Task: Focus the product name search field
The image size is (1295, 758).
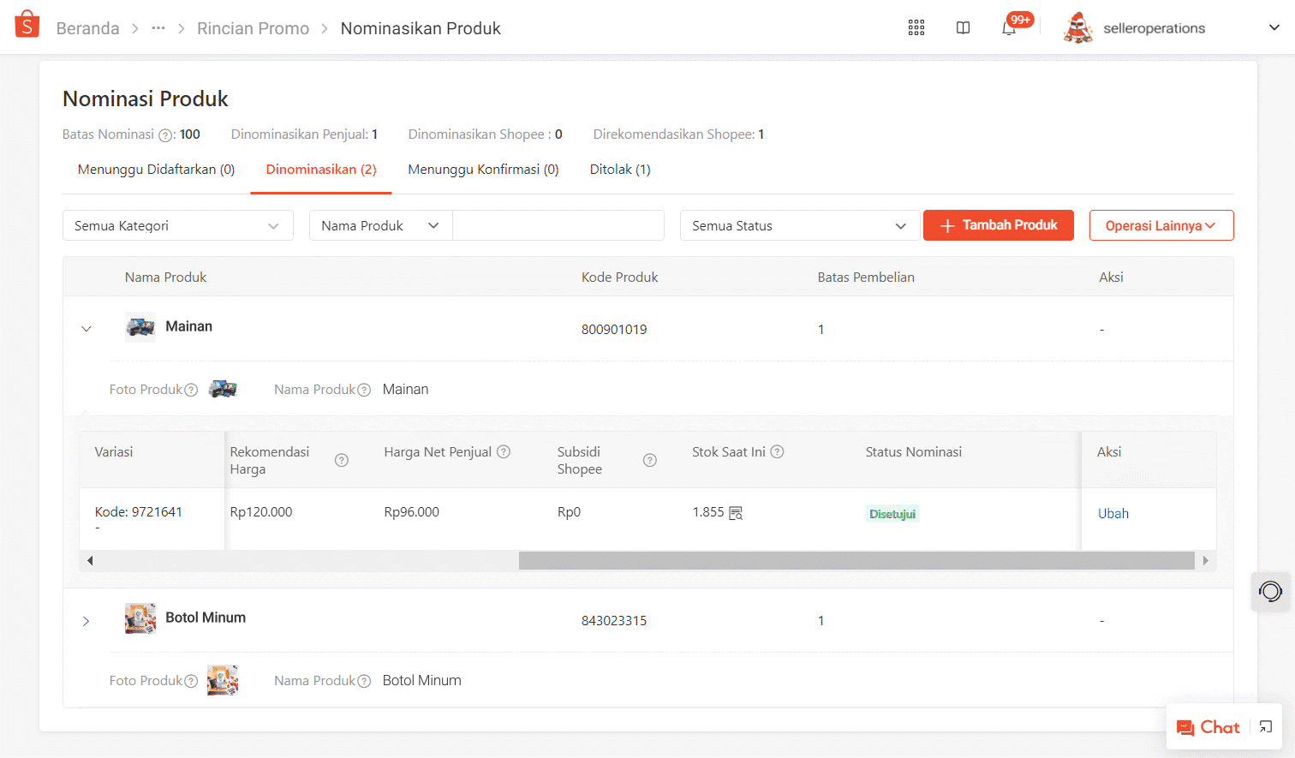Action: [x=558, y=225]
